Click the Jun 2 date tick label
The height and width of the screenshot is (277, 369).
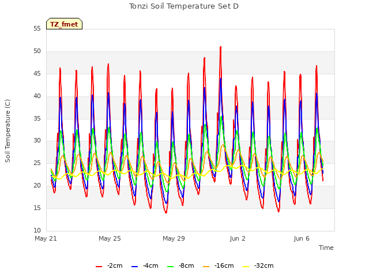[238, 238]
